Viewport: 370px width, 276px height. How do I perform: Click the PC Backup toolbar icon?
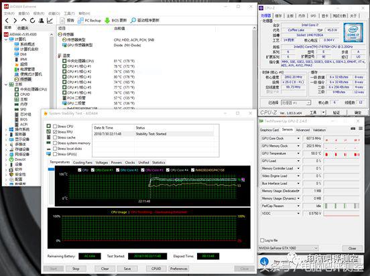[x=80, y=21]
